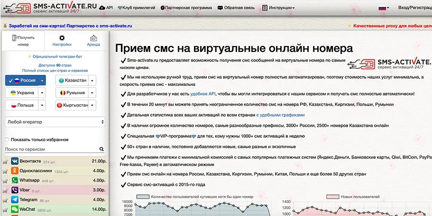Click the SMS-ACTIVATE logo in the article

(x=389, y=64)
